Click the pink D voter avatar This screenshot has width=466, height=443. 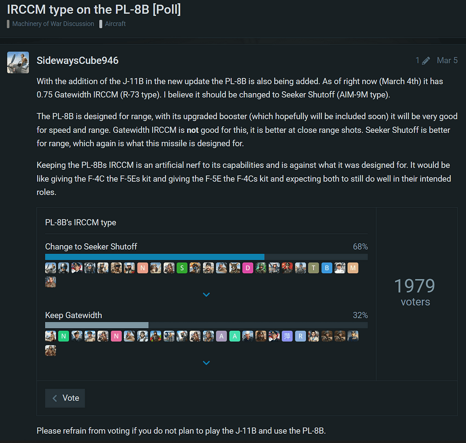[247, 268]
